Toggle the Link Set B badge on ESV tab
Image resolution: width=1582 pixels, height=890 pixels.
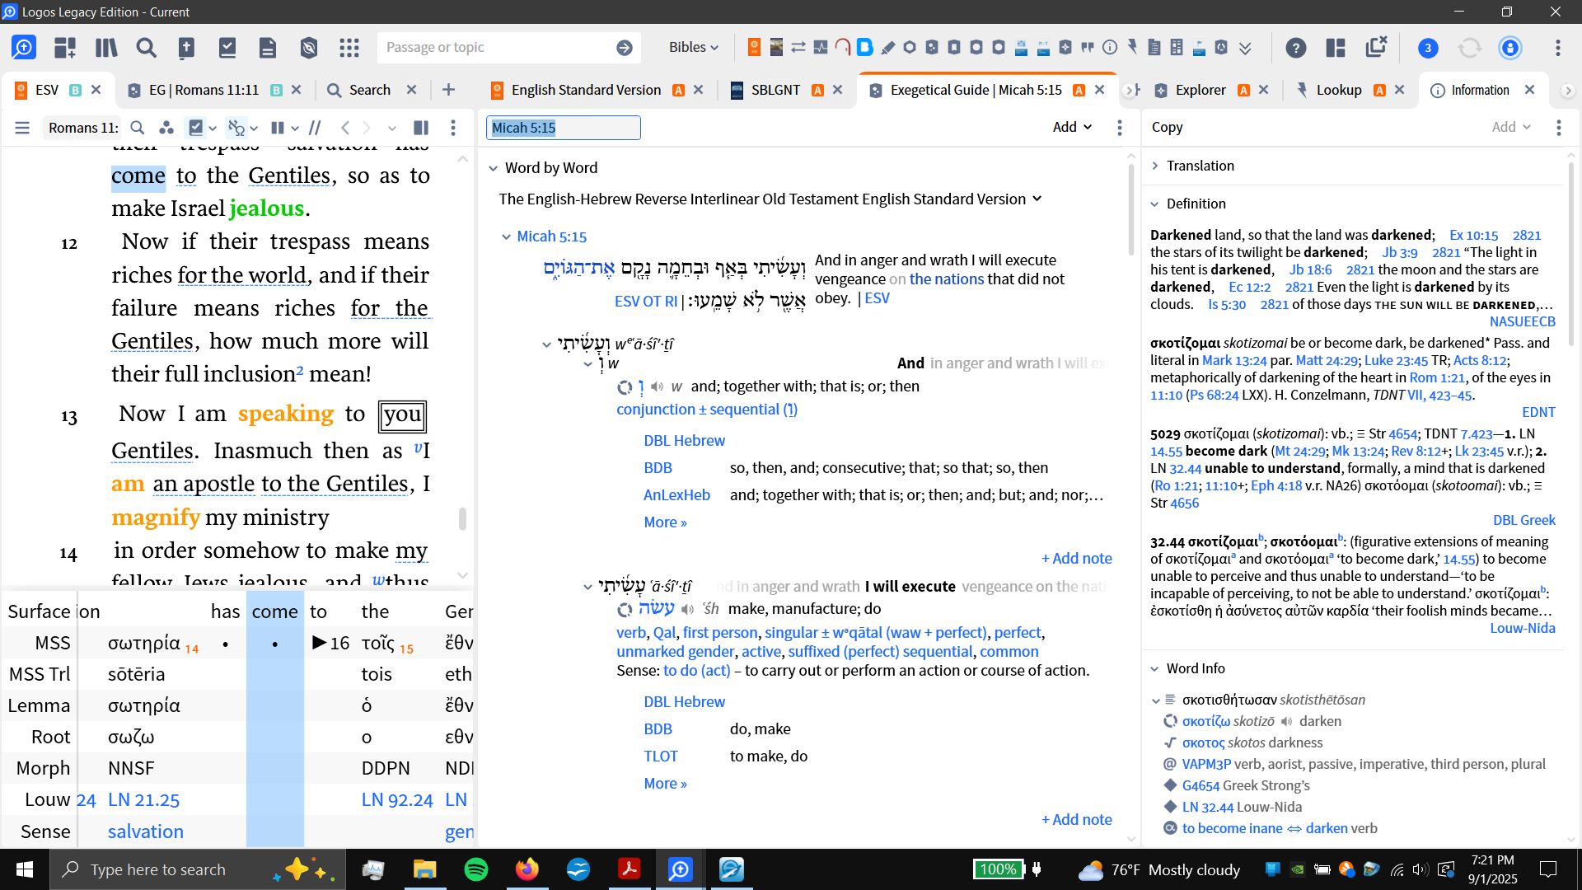click(75, 90)
